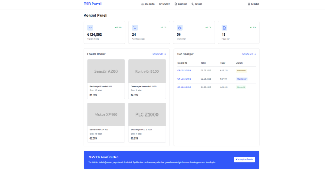
Task: Click the ₺124,592 total sales value
Action: 95,34
